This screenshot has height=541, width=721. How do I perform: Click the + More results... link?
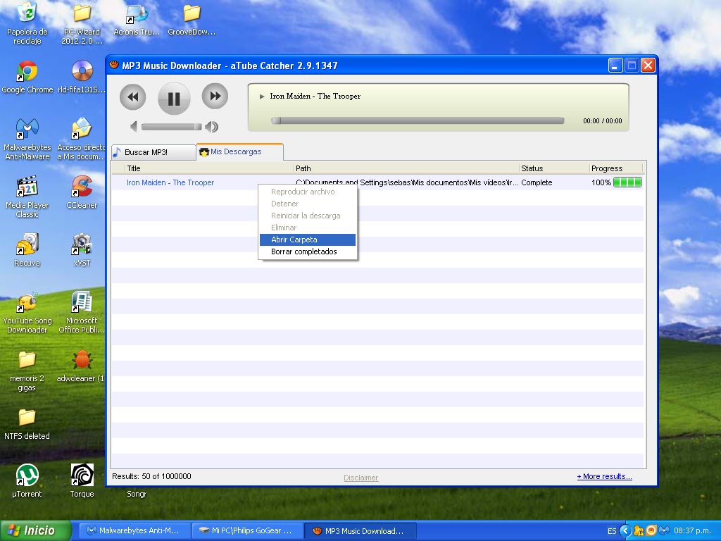click(x=604, y=477)
